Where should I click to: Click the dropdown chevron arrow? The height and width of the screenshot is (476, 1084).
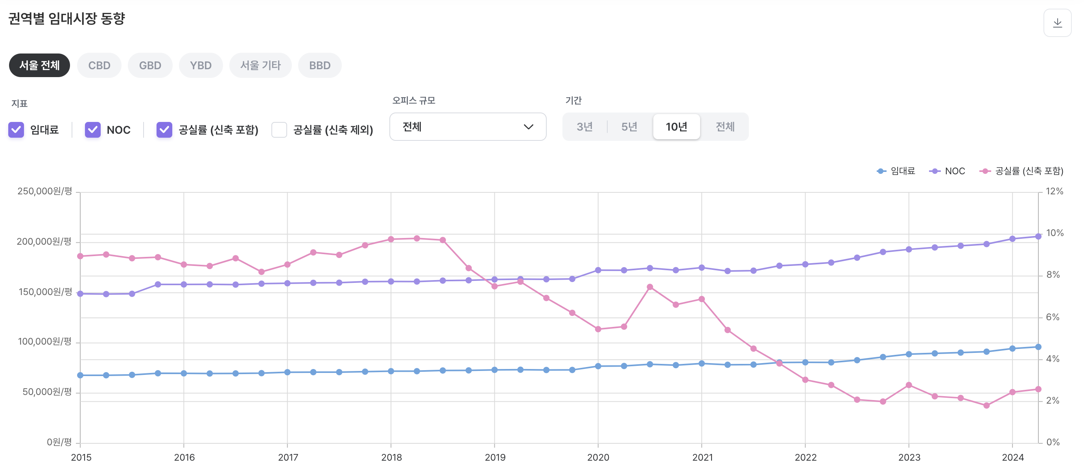(x=528, y=127)
